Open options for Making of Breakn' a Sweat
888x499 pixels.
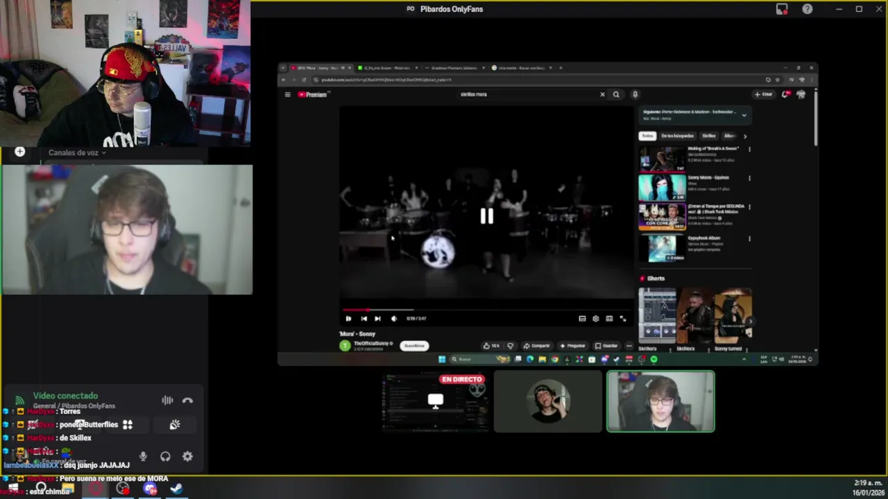point(749,149)
